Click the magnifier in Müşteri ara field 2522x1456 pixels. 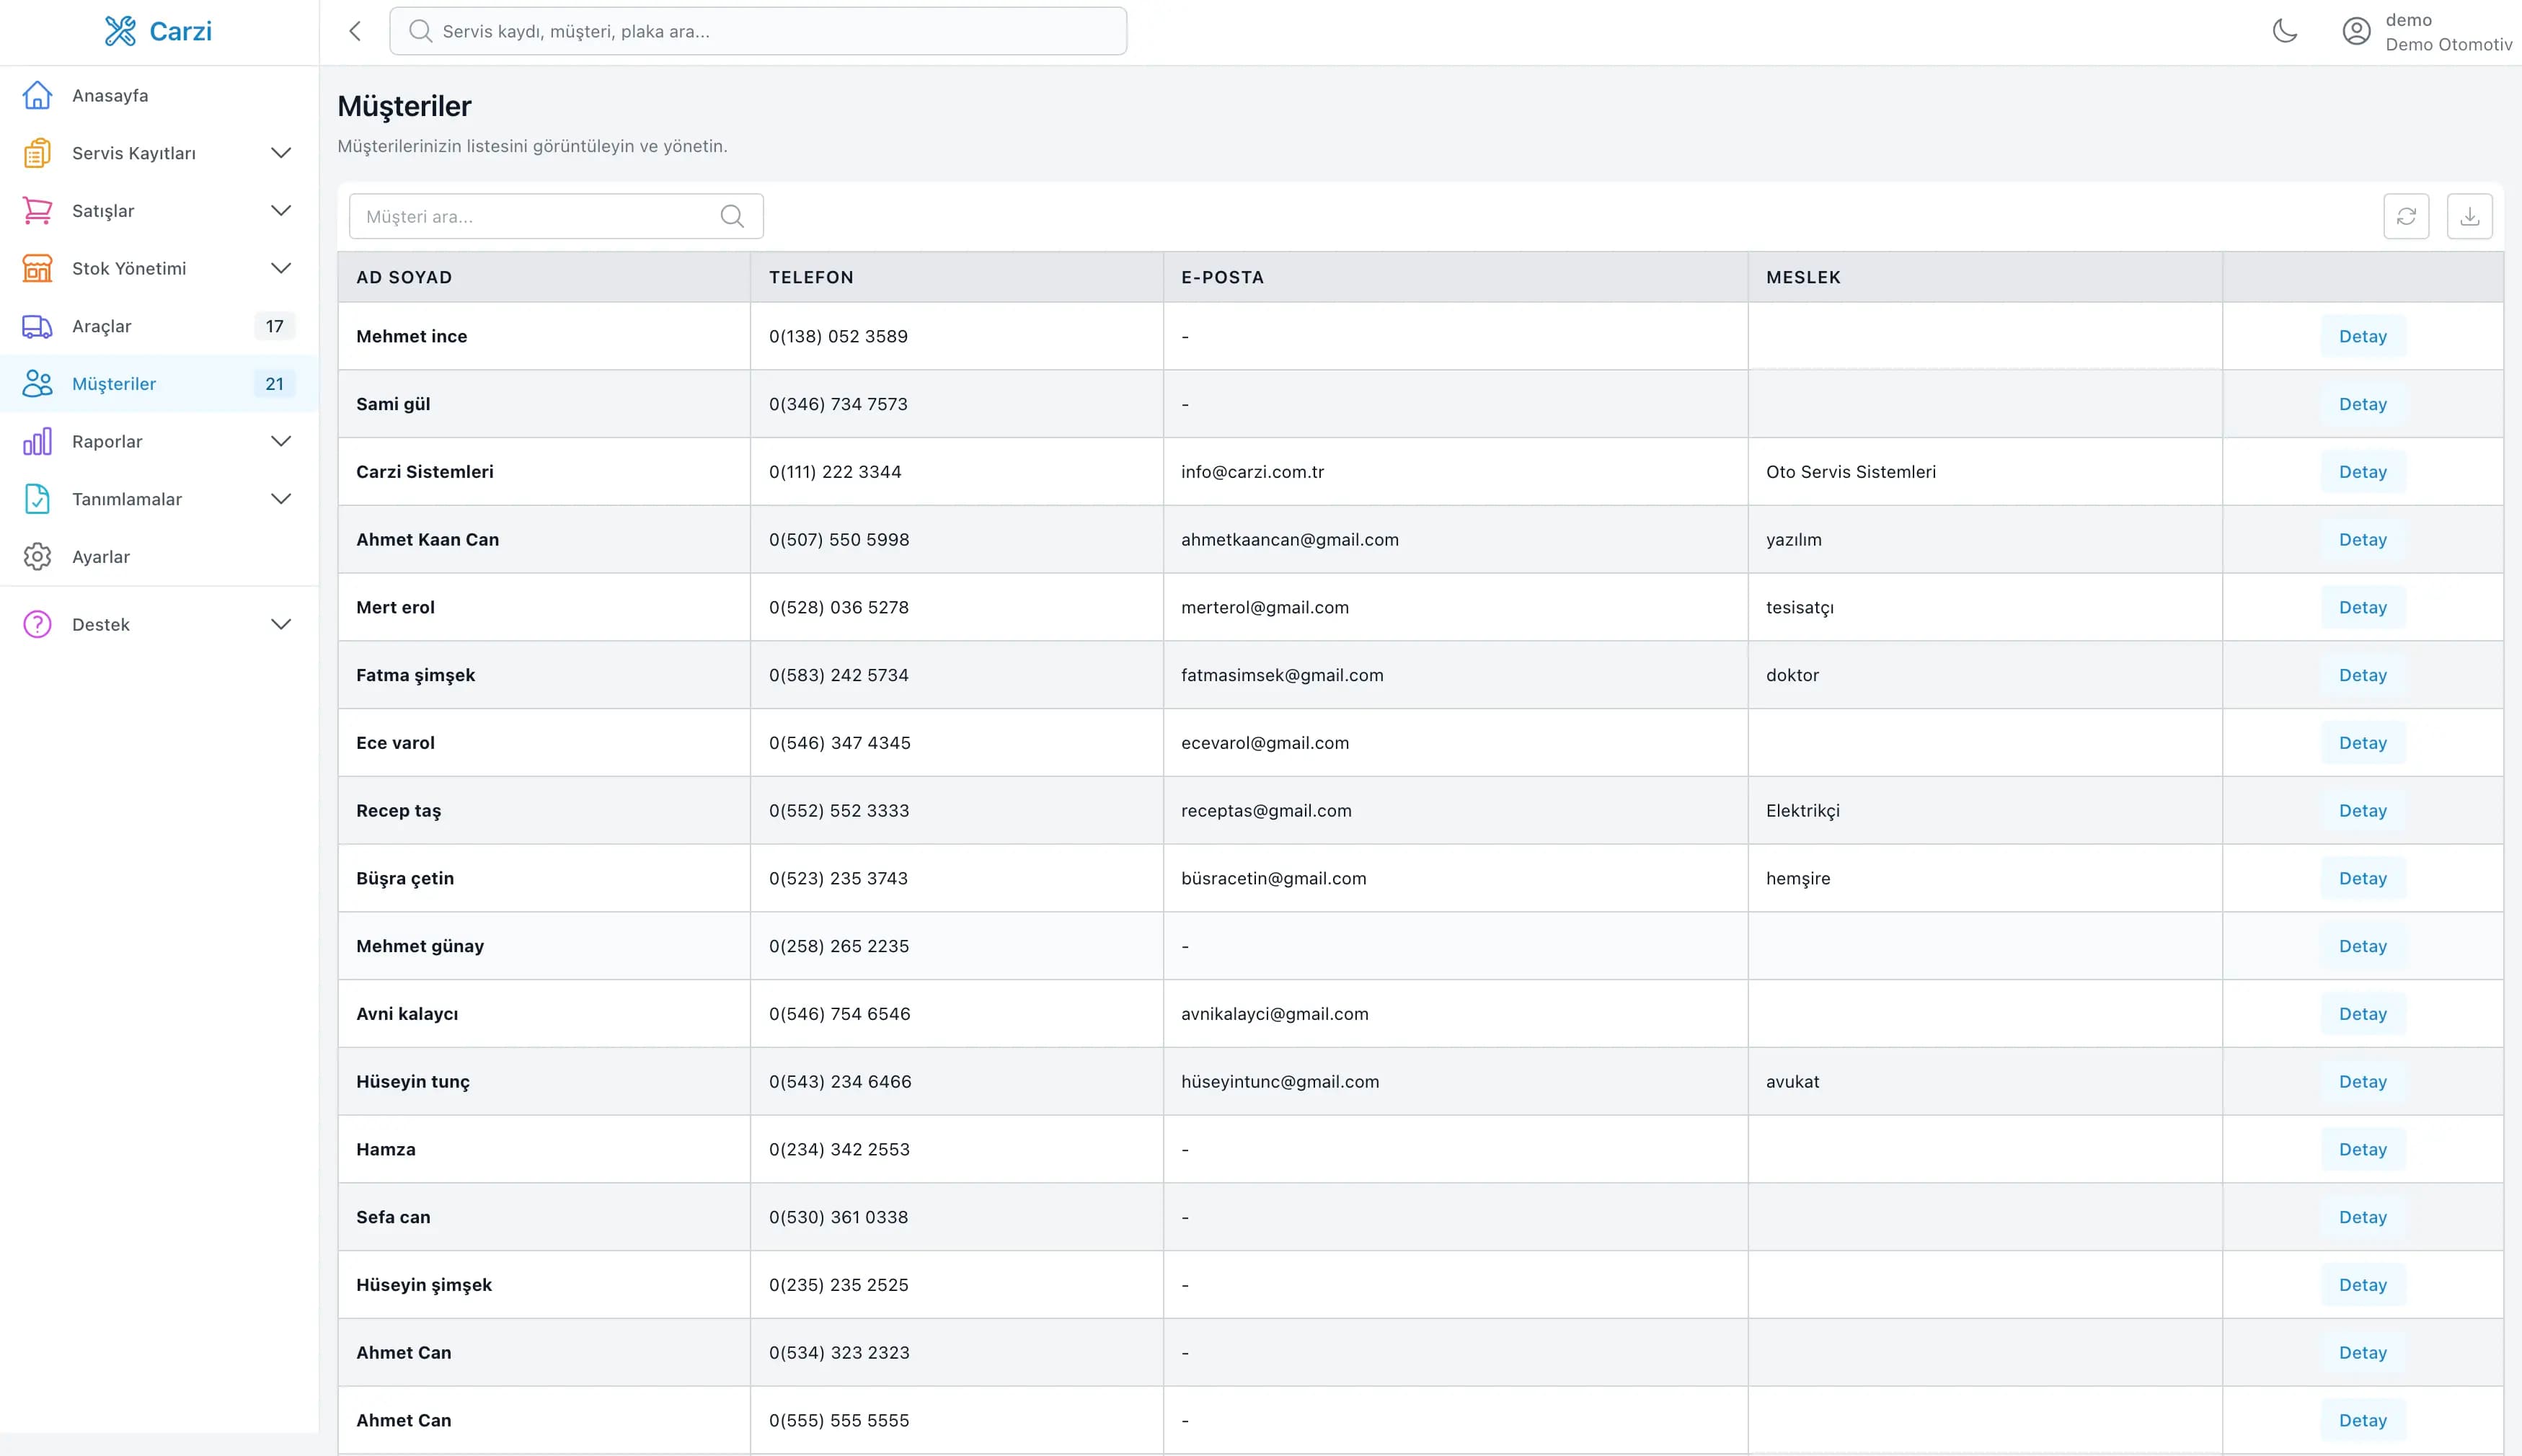[x=732, y=216]
